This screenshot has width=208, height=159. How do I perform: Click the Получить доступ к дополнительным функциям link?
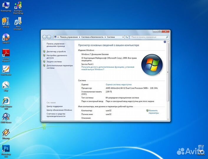click(108, 68)
